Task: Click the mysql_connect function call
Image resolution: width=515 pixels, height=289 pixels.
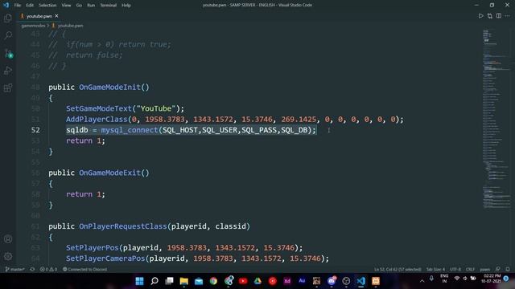Action: (x=130, y=130)
